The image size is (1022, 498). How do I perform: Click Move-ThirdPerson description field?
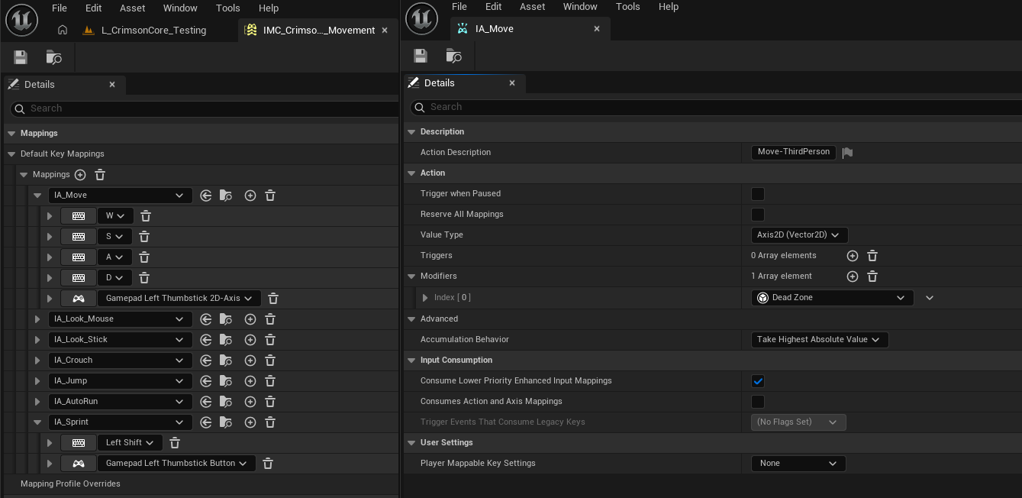pyautogui.click(x=794, y=152)
